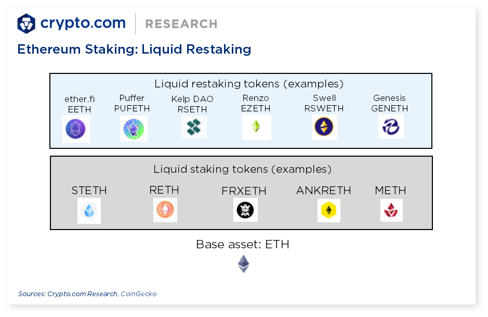Click the crypto.com lion logo

[26, 23]
